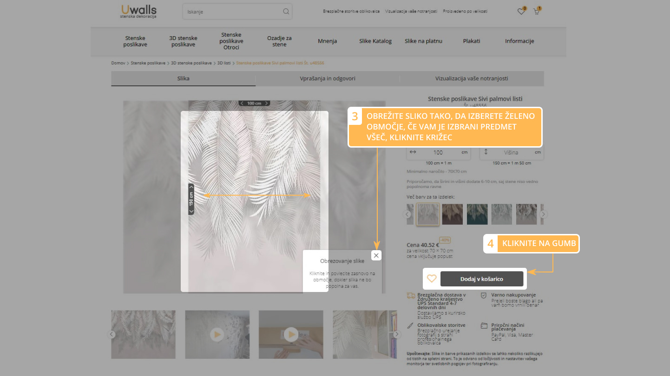Click the Uwalls logo
This screenshot has width=670, height=376.
138,11
